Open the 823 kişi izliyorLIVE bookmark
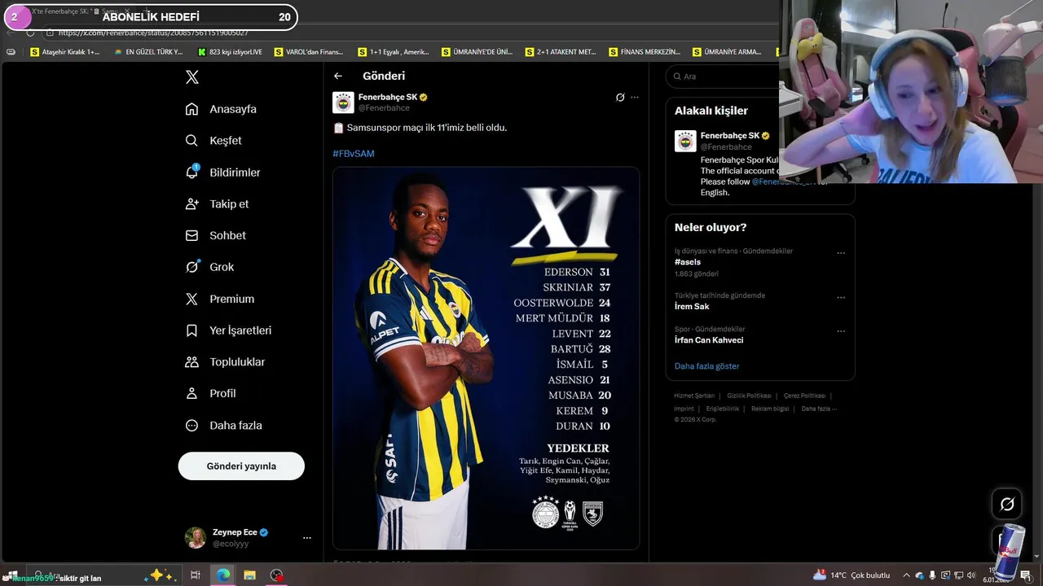The height and width of the screenshot is (586, 1043). click(230, 52)
